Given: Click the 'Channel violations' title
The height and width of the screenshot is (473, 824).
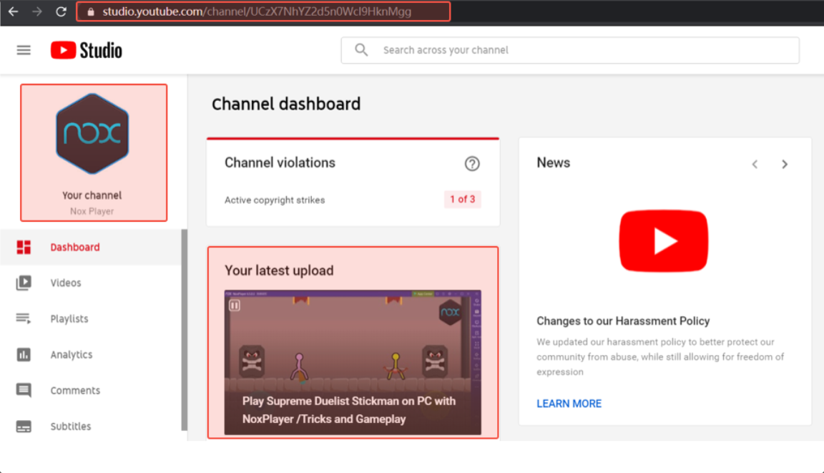Looking at the screenshot, I should pyautogui.click(x=280, y=162).
